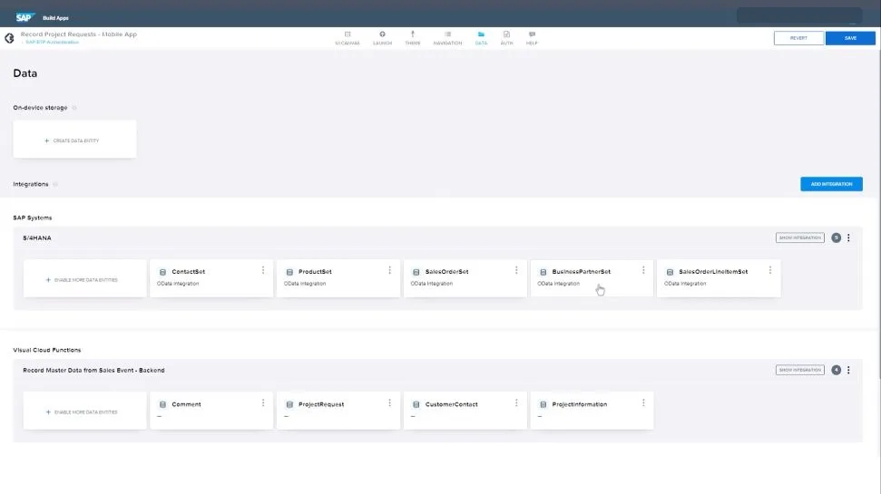Click the ContactSet database icon
Image resolution: width=881 pixels, height=494 pixels.
[x=162, y=272]
